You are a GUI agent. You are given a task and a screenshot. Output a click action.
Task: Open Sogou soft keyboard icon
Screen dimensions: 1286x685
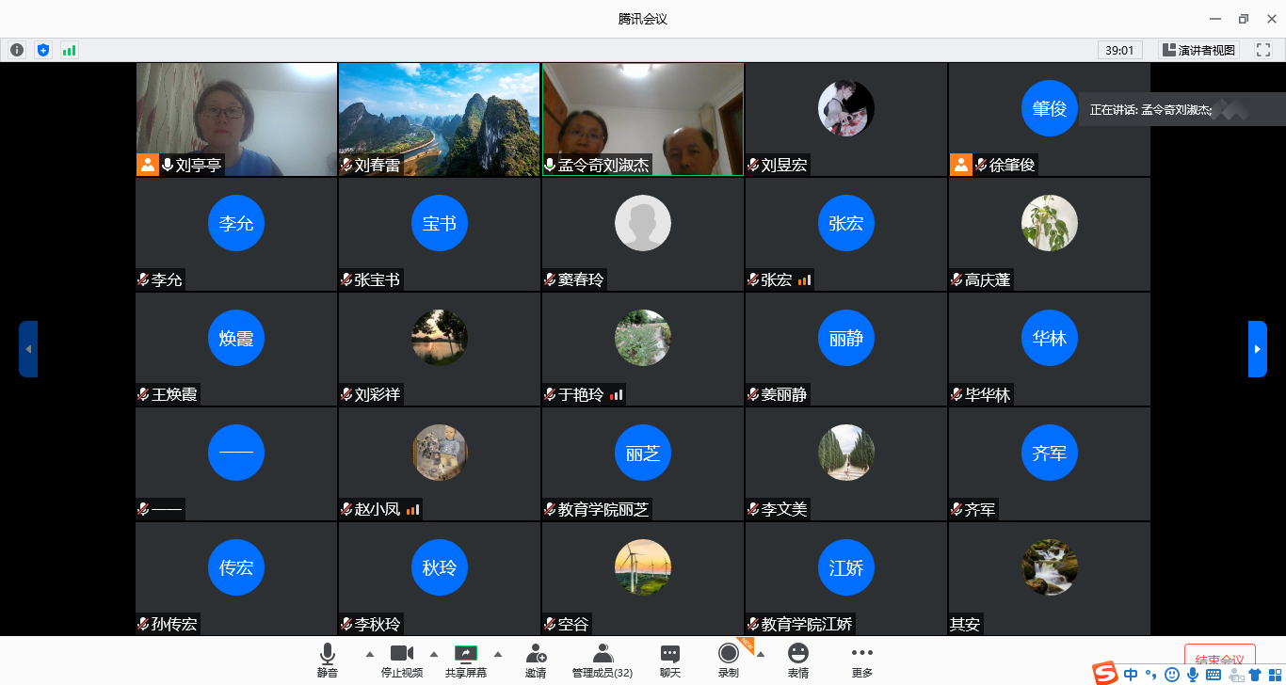[x=1214, y=675]
